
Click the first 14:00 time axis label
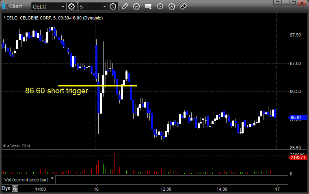point(40,189)
